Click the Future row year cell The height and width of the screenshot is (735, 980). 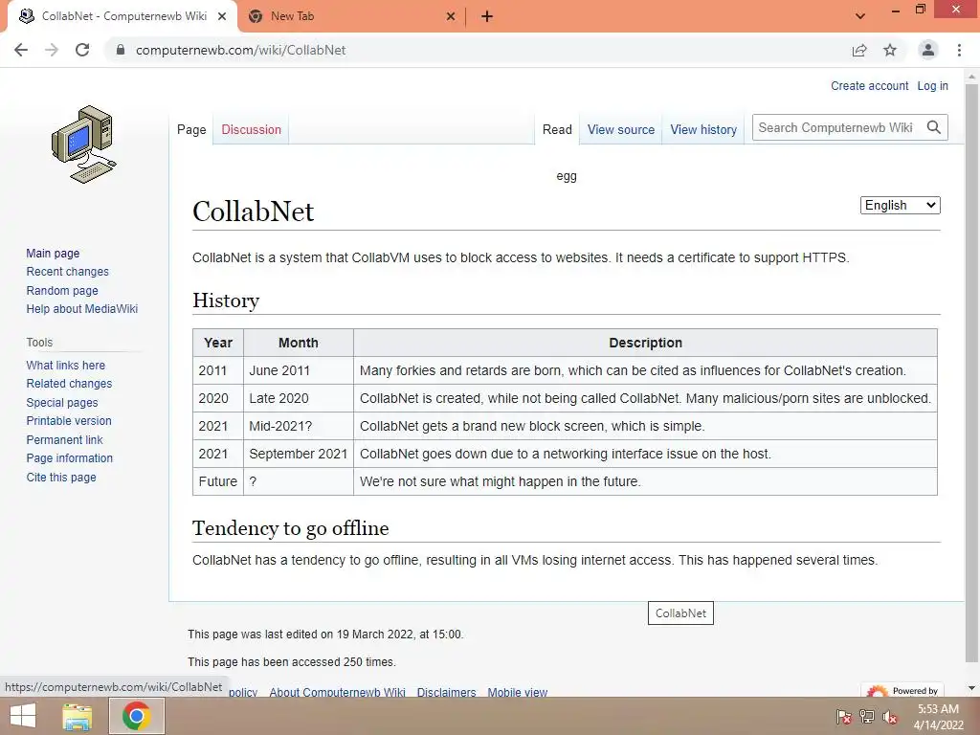tap(218, 481)
